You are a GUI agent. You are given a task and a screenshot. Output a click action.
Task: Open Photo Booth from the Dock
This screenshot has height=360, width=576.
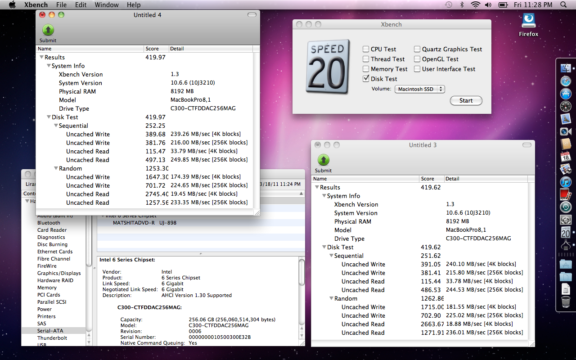pyautogui.click(x=566, y=194)
